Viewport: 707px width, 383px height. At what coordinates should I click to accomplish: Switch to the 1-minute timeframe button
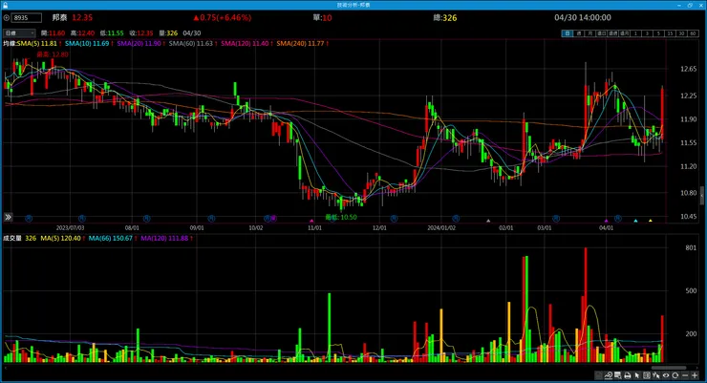(x=635, y=33)
